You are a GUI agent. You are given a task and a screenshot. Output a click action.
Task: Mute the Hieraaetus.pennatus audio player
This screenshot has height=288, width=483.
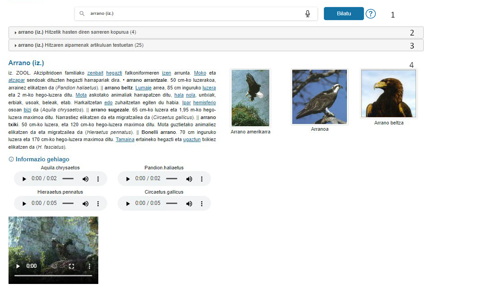[85, 204]
